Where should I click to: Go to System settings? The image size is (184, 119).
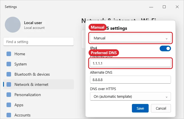tap(38, 64)
